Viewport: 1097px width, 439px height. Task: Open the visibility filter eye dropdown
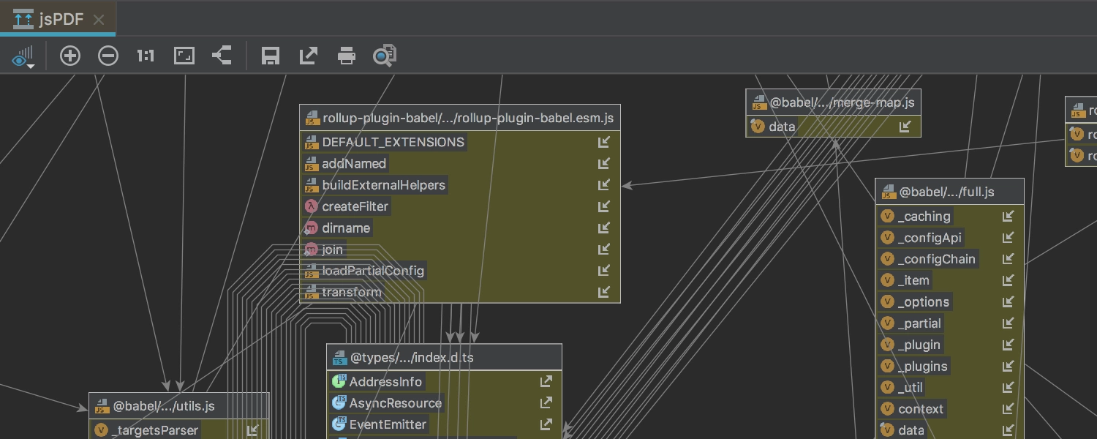click(x=23, y=56)
